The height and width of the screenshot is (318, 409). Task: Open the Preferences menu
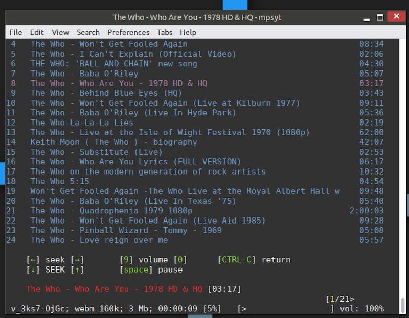(x=128, y=32)
